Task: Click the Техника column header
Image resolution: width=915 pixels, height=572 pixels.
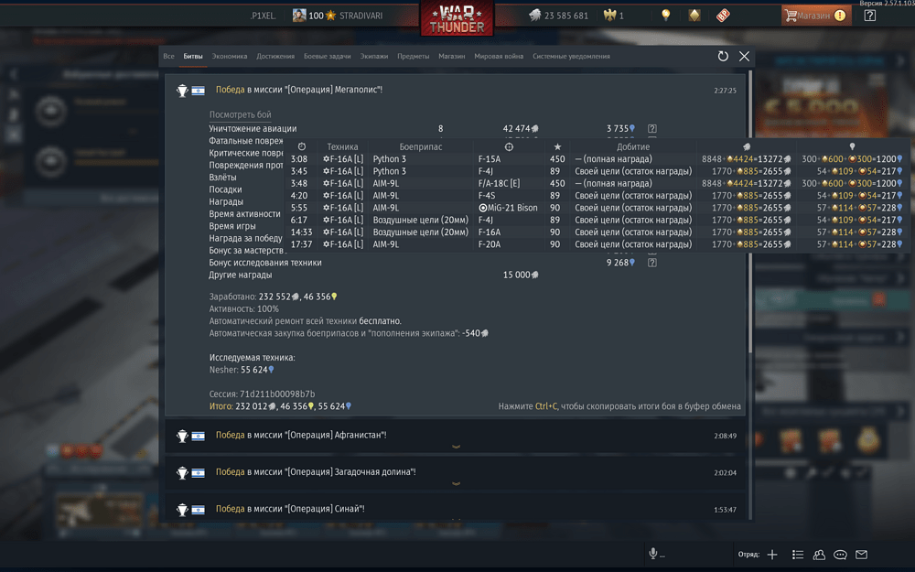Action: click(x=342, y=146)
